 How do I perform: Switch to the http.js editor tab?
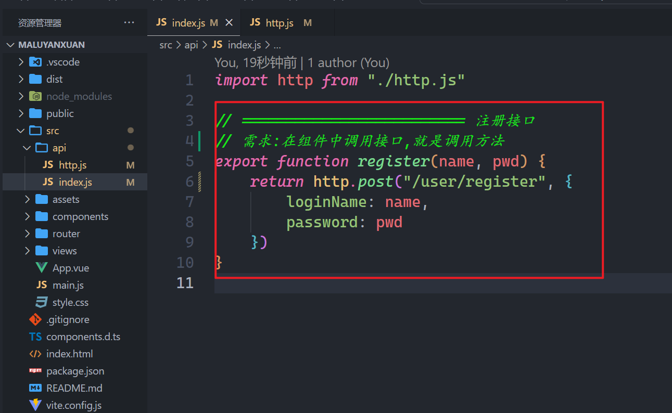tap(280, 23)
